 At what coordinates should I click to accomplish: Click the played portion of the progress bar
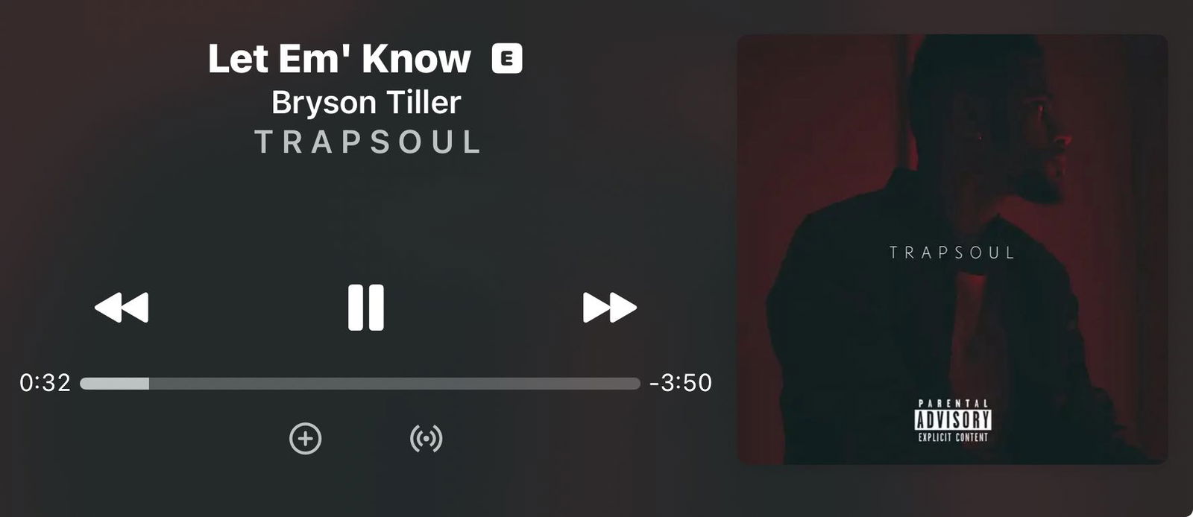[x=114, y=384]
